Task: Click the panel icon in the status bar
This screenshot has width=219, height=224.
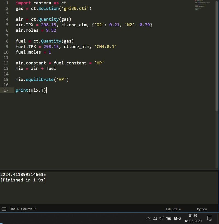Action: (x=4, y=209)
